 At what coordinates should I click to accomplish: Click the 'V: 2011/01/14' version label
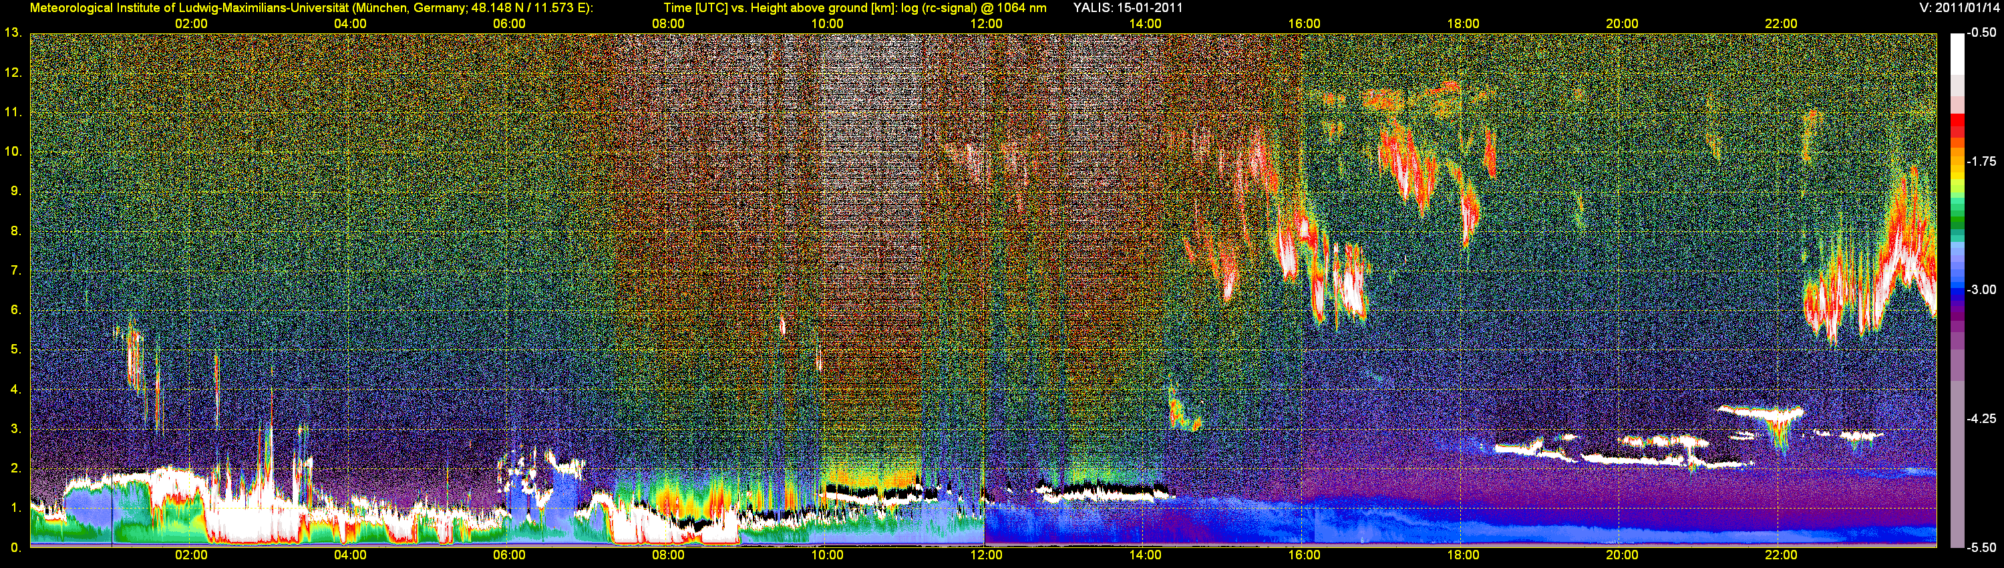point(1958,8)
